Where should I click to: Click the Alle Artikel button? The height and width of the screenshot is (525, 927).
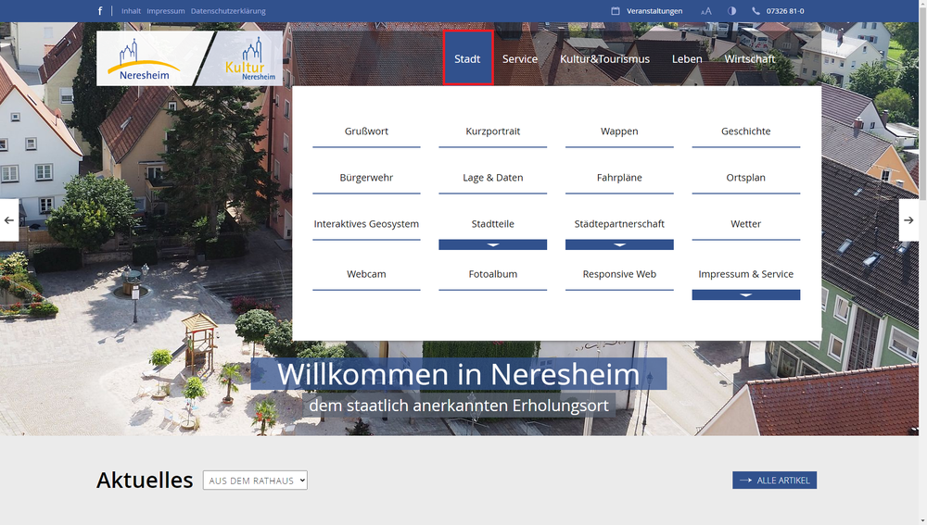coord(774,481)
